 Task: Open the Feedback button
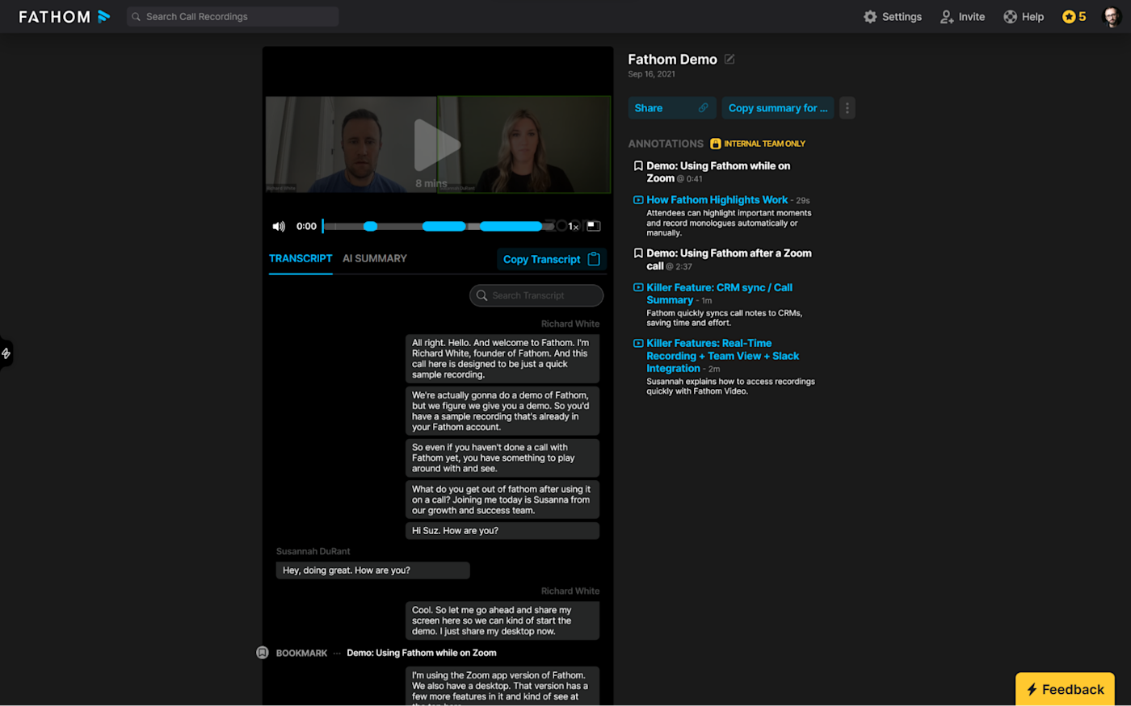pyautogui.click(x=1065, y=689)
